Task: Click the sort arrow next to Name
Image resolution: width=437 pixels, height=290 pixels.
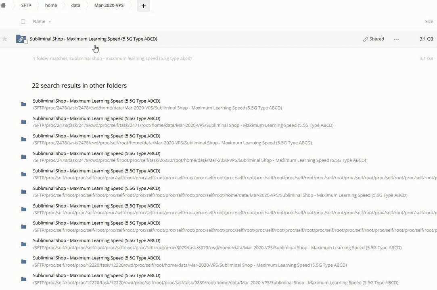Action: pos(50,21)
